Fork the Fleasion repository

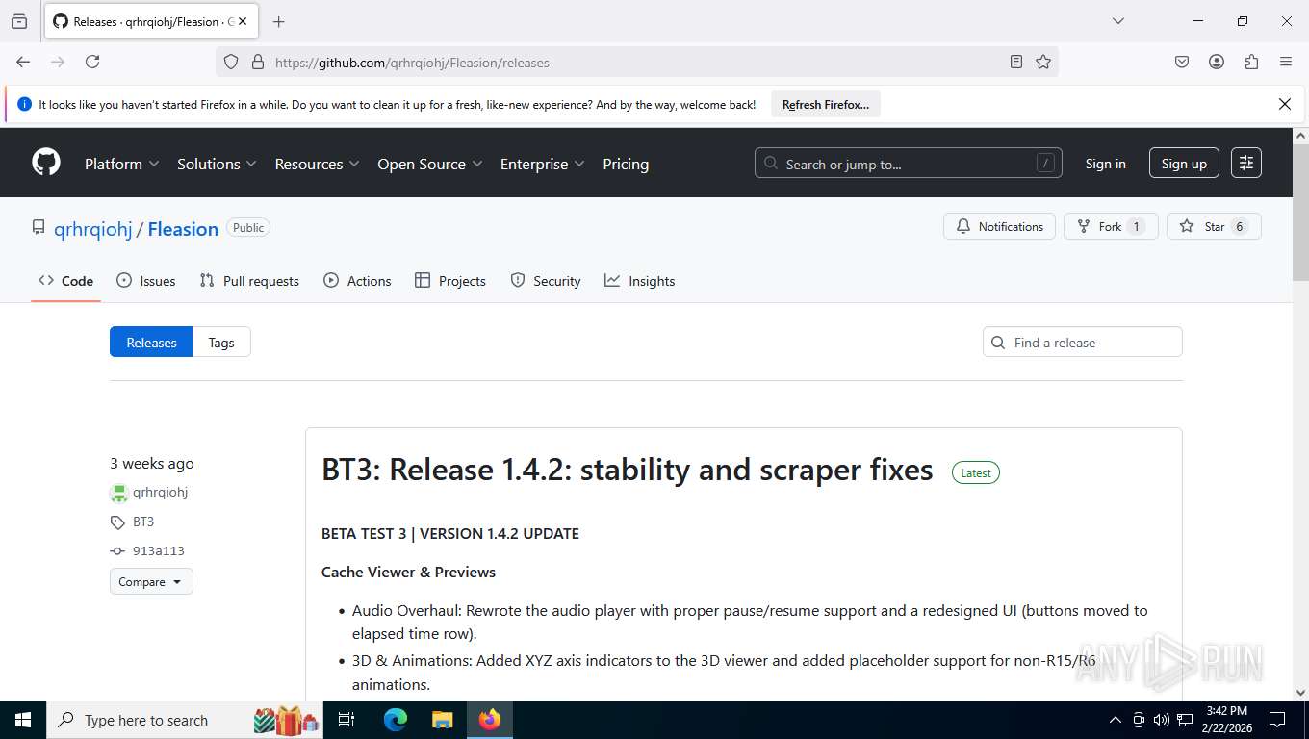1110,226
